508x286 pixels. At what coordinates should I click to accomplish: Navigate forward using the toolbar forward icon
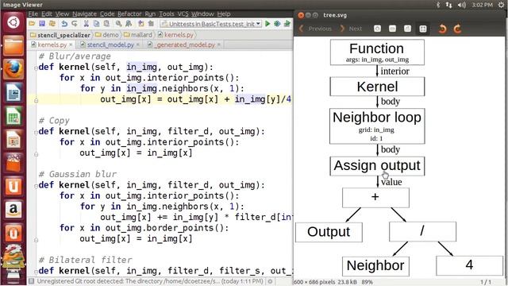151,24
